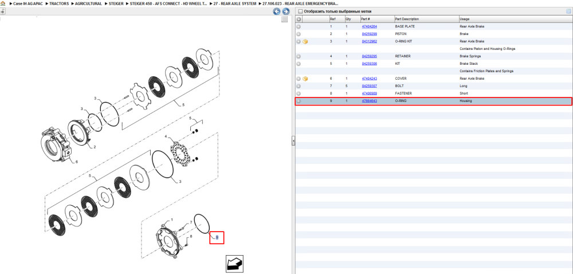This screenshot has width=573, height=274.
Task: Click the return arrow icon below diagram
Action: (234, 264)
